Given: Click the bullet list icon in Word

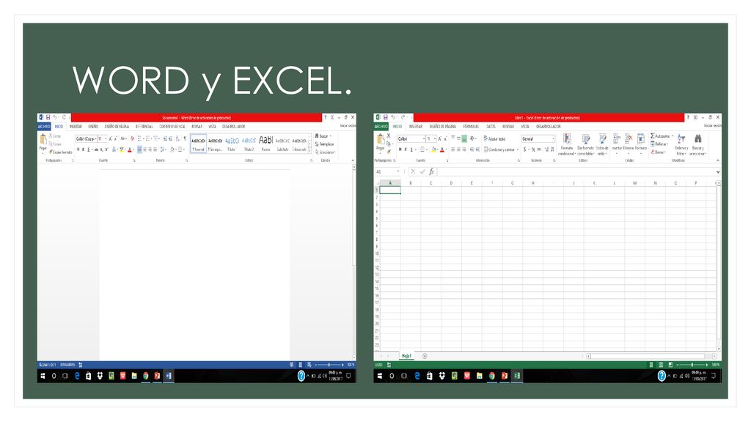Looking at the screenshot, I should coord(140,138).
